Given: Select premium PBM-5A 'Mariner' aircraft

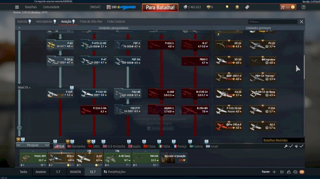Looking at the screenshot, I should [262, 77].
